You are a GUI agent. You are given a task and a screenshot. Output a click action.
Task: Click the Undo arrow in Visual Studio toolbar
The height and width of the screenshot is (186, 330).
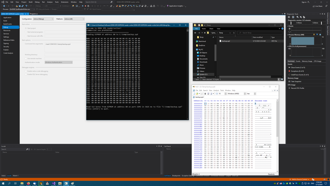pos(26,6)
